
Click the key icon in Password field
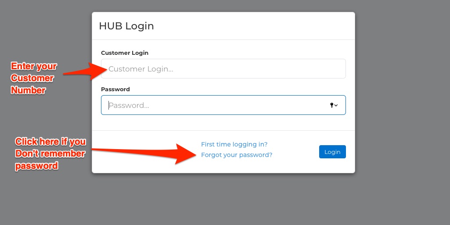[x=332, y=105]
